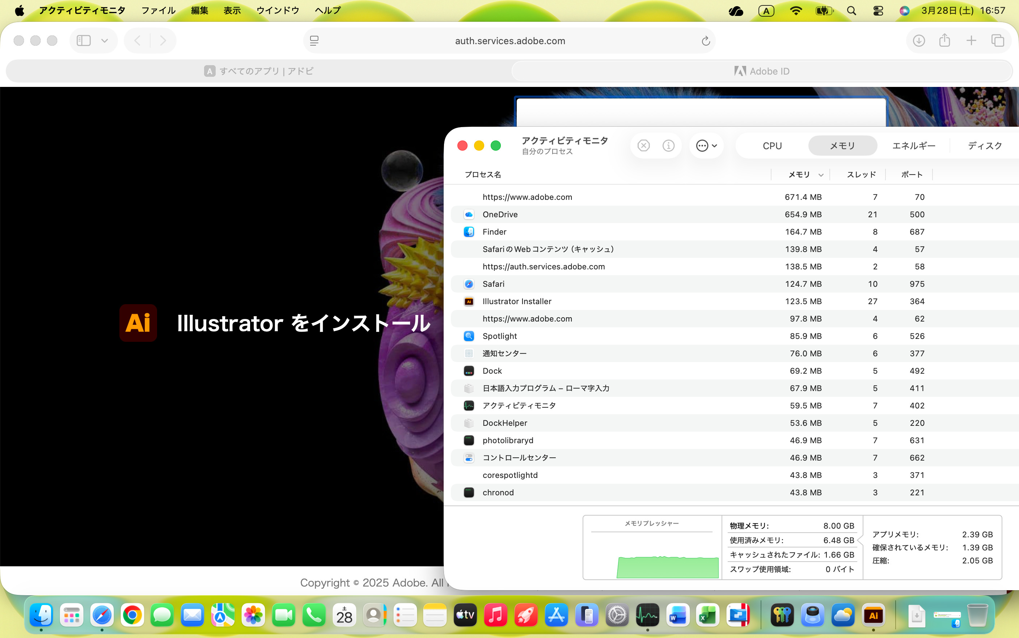This screenshot has height=638, width=1019.
Task: Click the process info (i) icon
Action: click(668, 146)
